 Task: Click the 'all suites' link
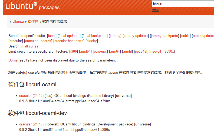31,46
